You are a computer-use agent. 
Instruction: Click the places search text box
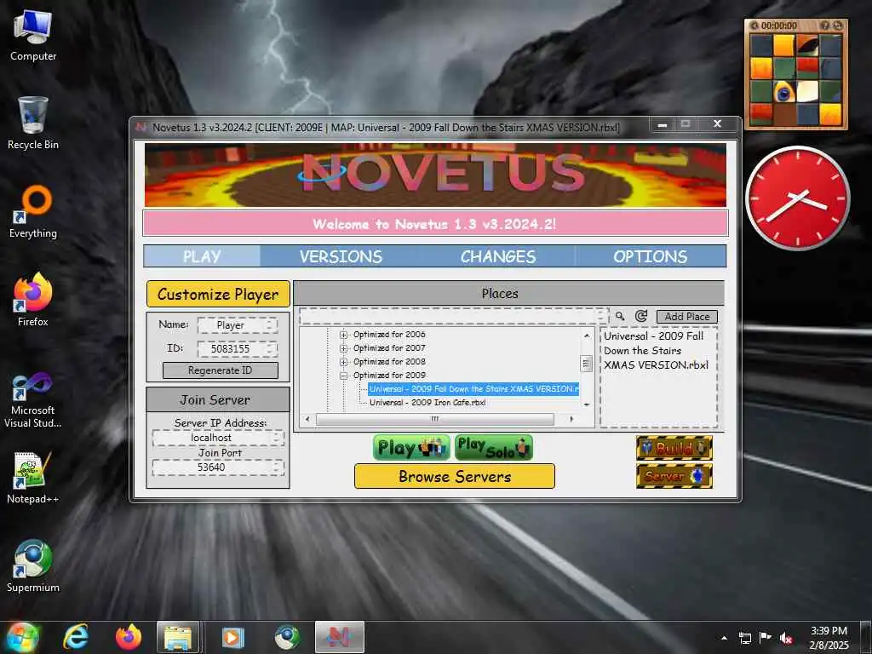tap(454, 316)
